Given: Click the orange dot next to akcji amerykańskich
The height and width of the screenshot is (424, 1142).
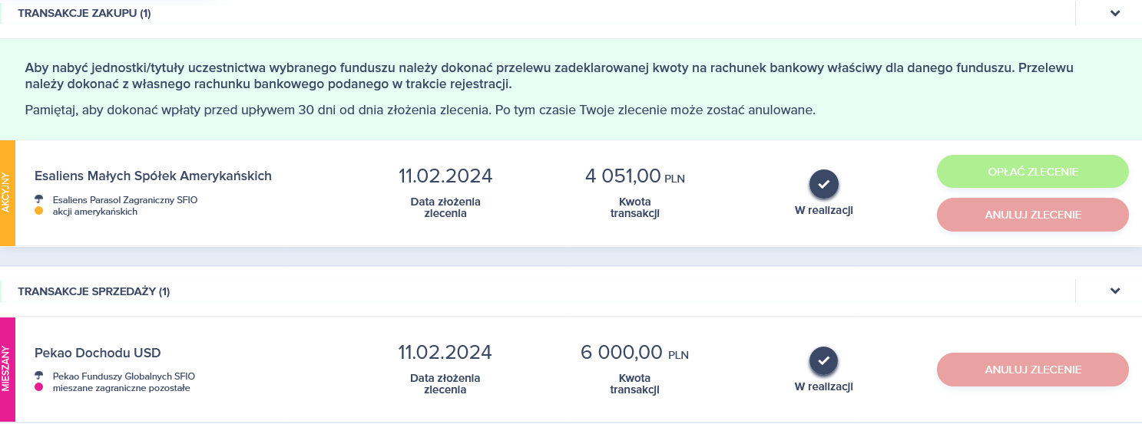Looking at the screenshot, I should (38, 211).
